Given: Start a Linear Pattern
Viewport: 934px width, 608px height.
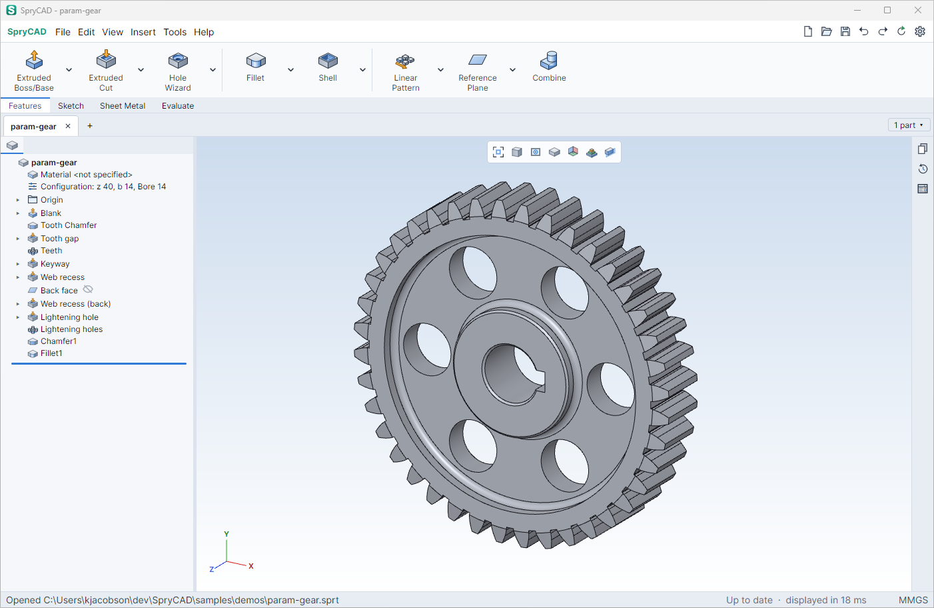Looking at the screenshot, I should [x=406, y=71].
